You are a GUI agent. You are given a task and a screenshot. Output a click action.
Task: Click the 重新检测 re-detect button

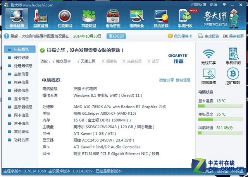click(x=116, y=36)
